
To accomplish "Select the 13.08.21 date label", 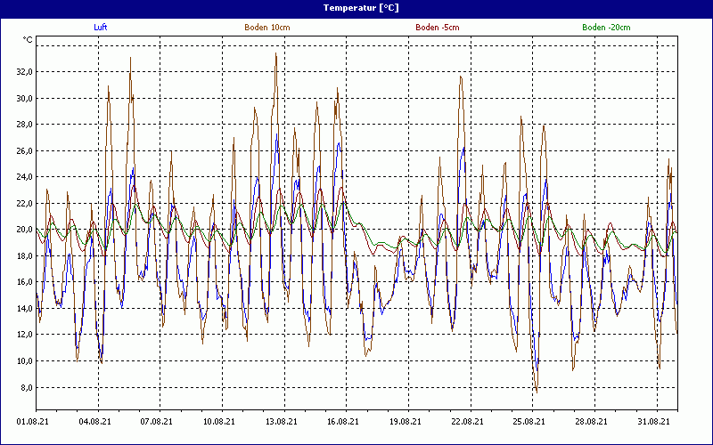I will (281, 422).
